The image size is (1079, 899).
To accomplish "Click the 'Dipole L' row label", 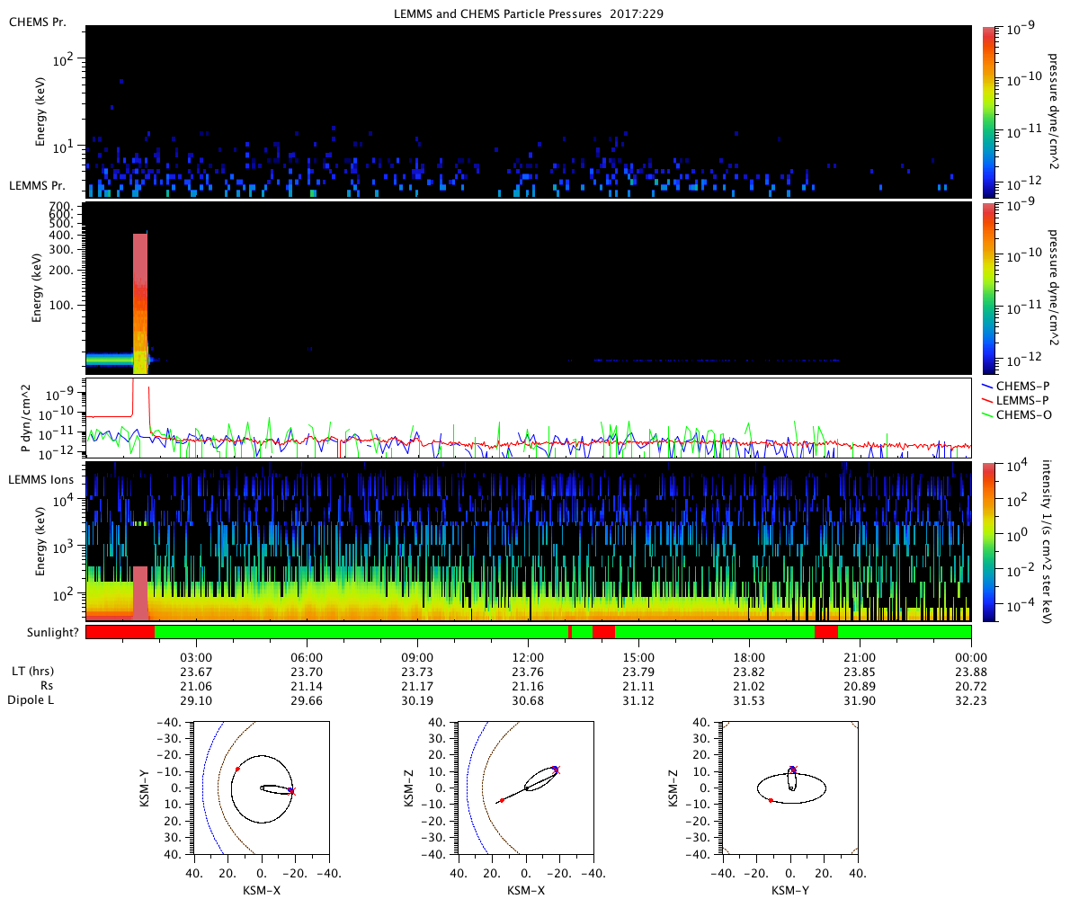I will (x=32, y=699).
